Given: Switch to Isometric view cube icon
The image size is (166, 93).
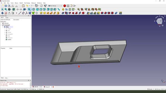Looking at the screenshot, I should pyautogui.click(x=34, y=9).
